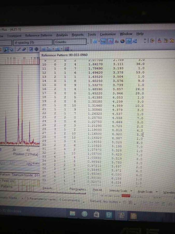Screen dimensions: 175x234
Task: Click the HighScore app icon on taskbar
Action: coord(121,216)
